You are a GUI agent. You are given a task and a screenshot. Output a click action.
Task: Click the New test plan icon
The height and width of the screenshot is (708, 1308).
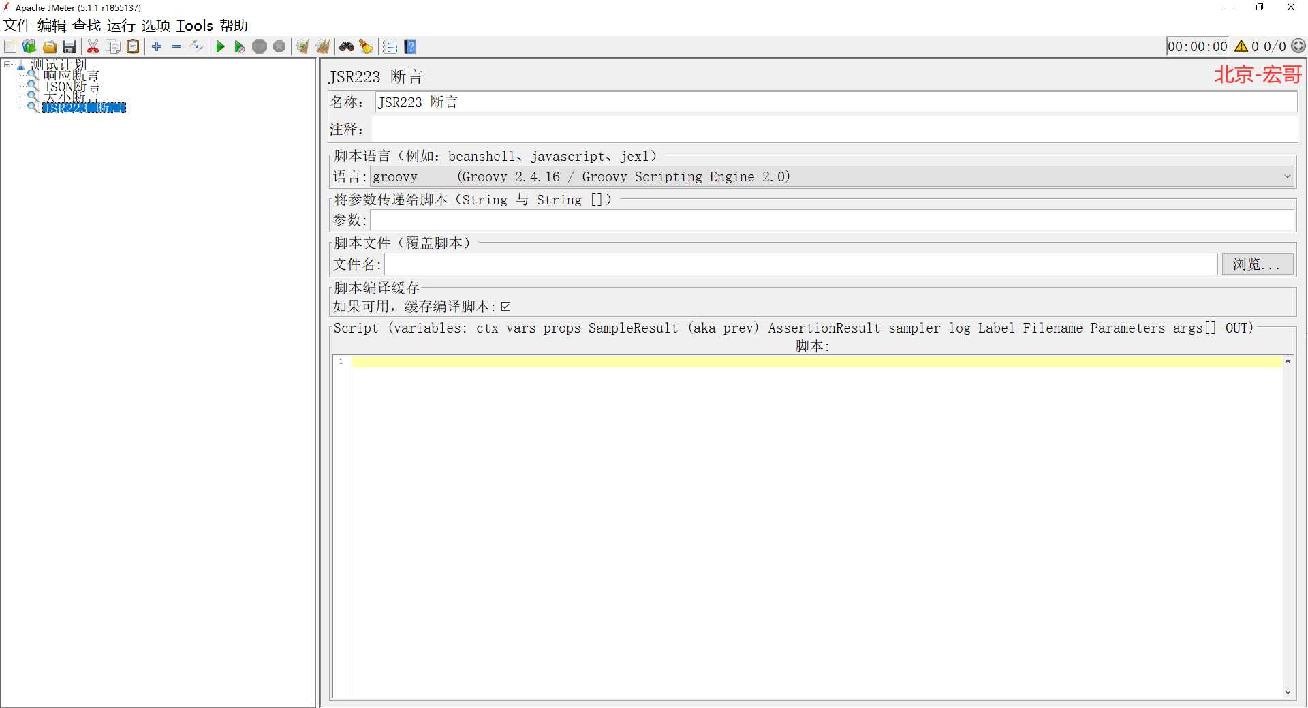pyautogui.click(x=10, y=46)
